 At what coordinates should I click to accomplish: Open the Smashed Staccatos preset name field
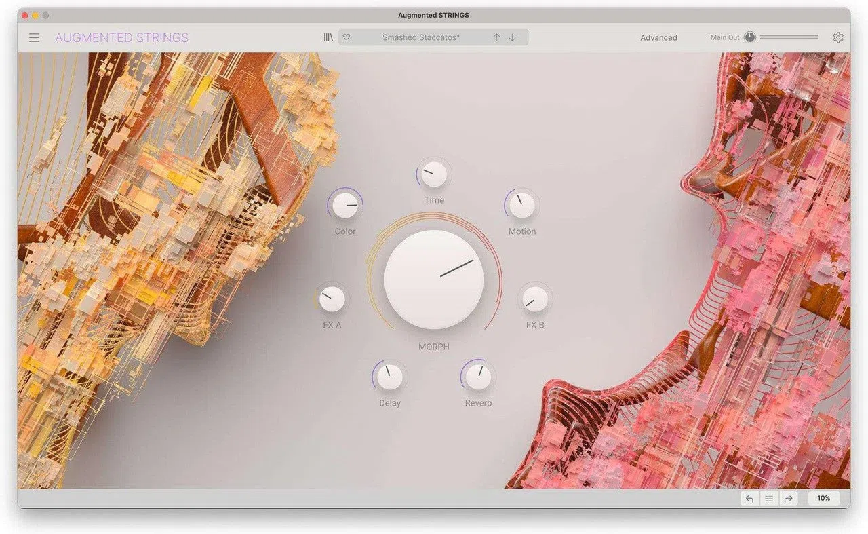(421, 37)
